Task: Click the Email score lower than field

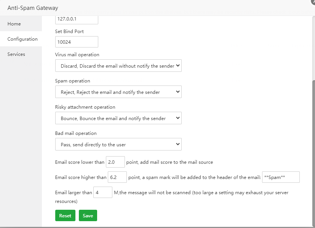Action: click(115, 162)
